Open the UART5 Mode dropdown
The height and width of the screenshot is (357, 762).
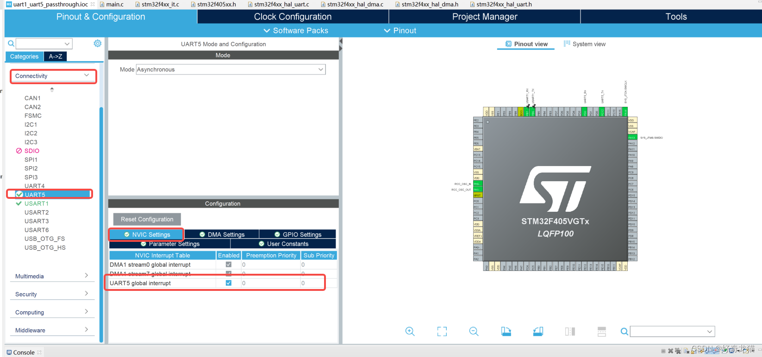(231, 69)
